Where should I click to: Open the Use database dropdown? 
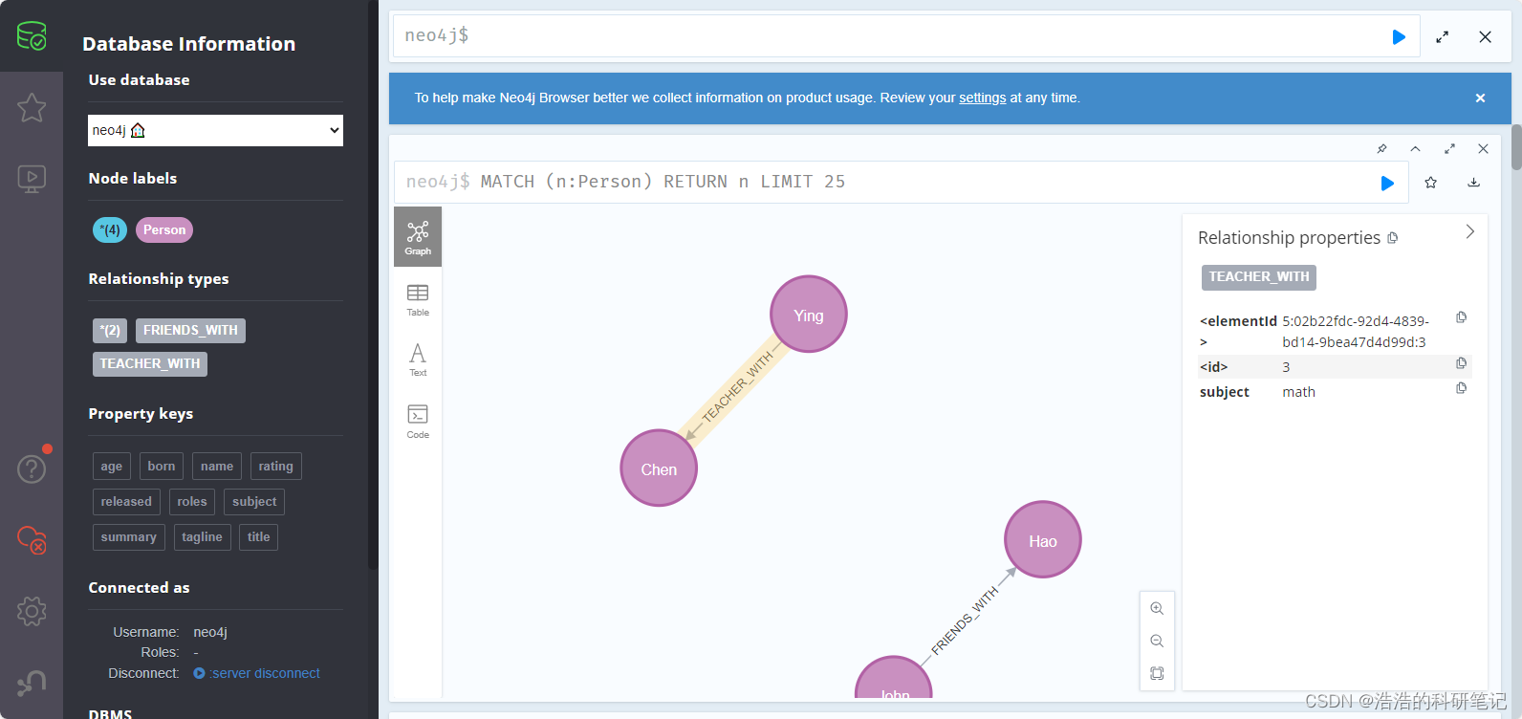click(215, 130)
